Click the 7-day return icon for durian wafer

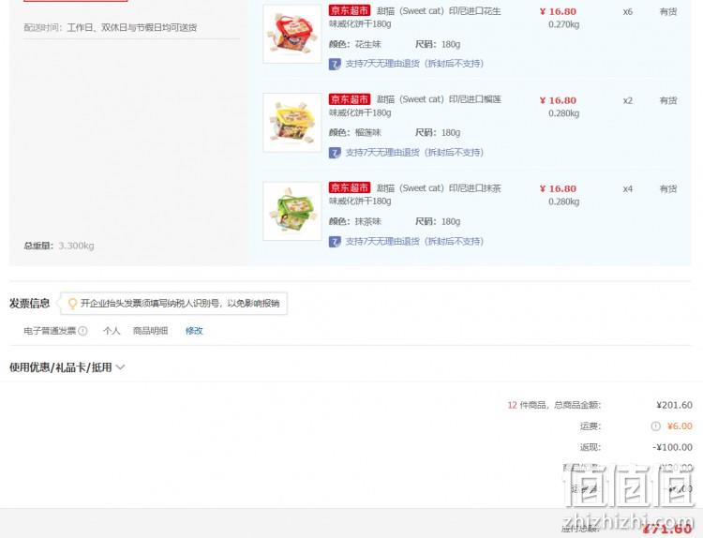click(x=335, y=153)
